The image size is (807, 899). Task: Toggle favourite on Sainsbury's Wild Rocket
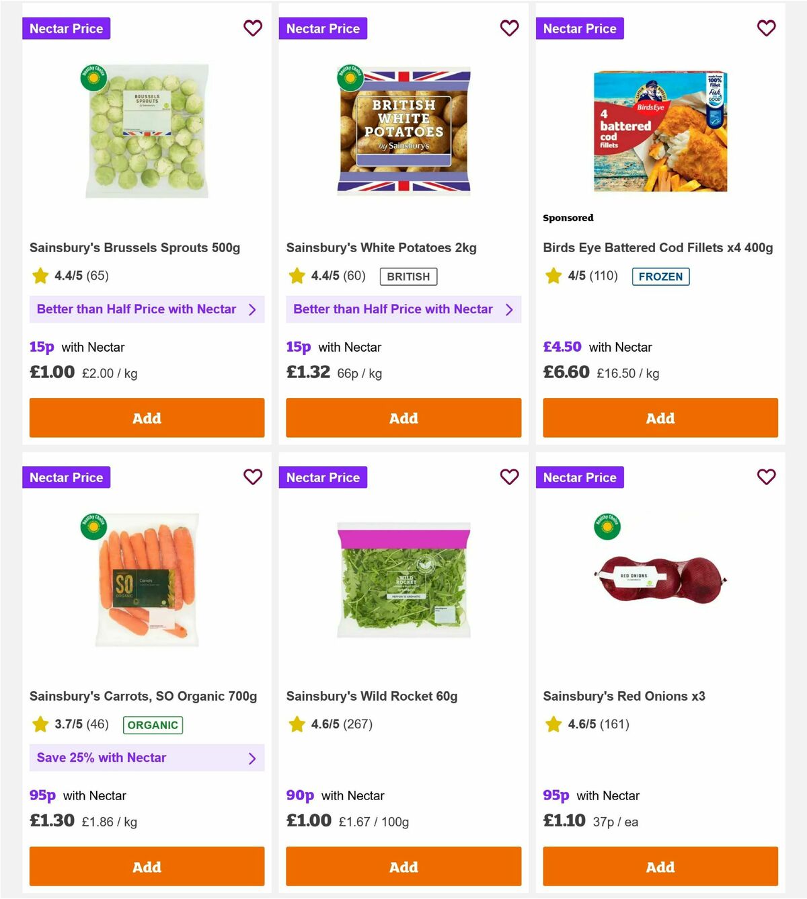click(509, 477)
